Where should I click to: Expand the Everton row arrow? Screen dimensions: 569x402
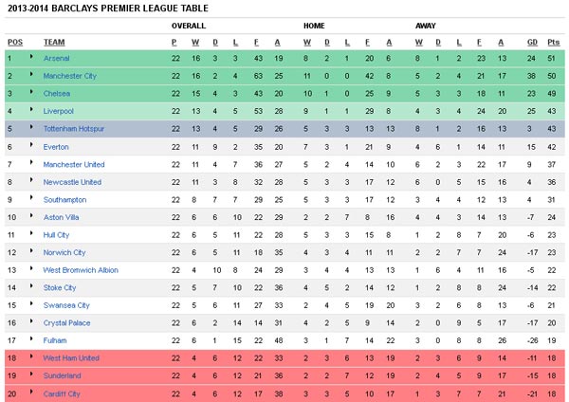tap(31, 145)
